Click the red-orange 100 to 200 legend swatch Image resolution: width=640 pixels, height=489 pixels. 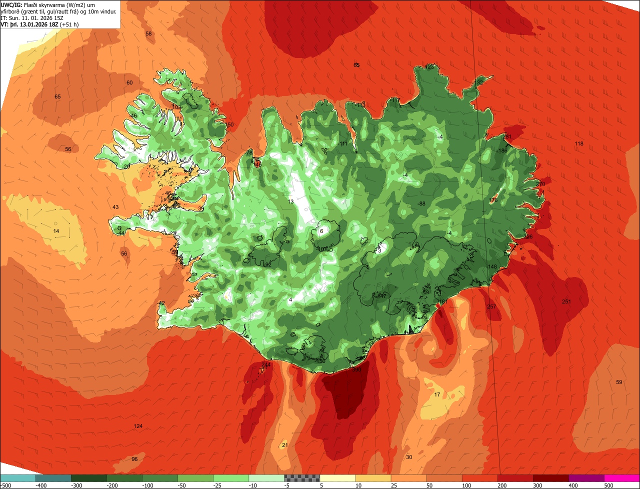[x=479, y=477]
